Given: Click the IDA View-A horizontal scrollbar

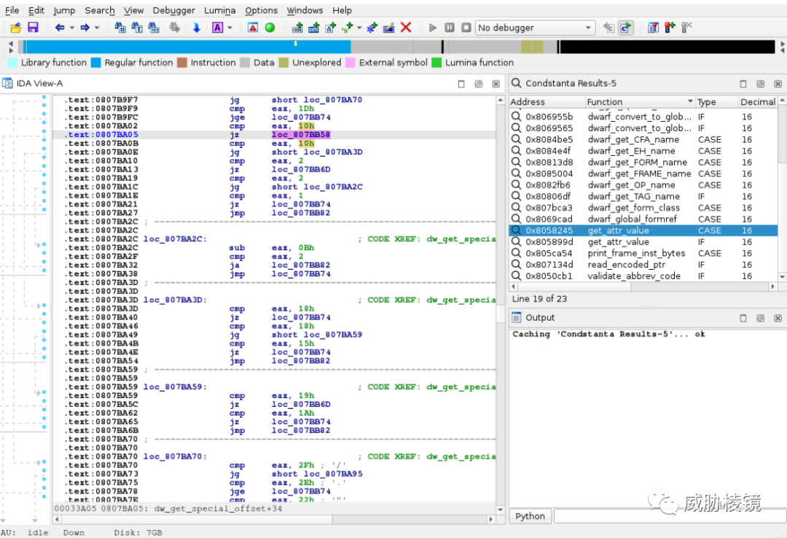Looking at the screenshot, I should 275,519.
